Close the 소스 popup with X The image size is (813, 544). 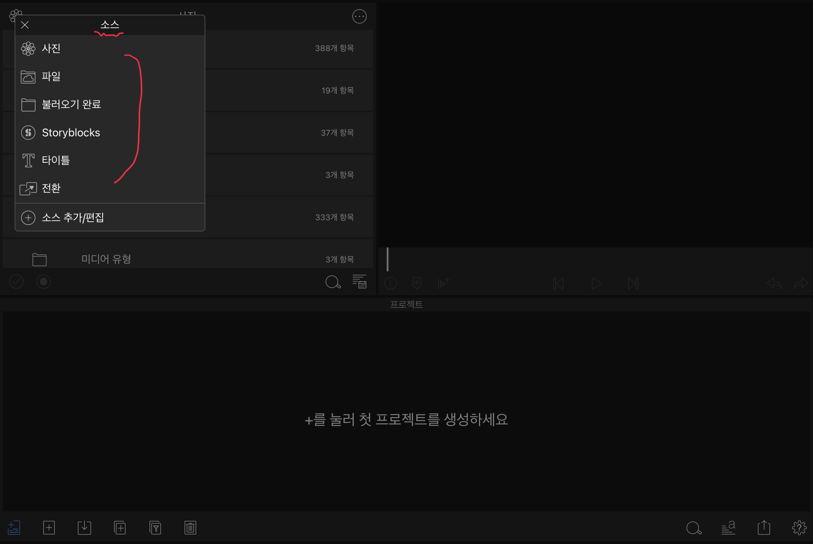[25, 25]
